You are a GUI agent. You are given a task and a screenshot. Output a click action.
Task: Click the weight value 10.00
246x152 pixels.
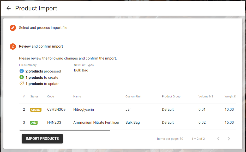click(229, 109)
